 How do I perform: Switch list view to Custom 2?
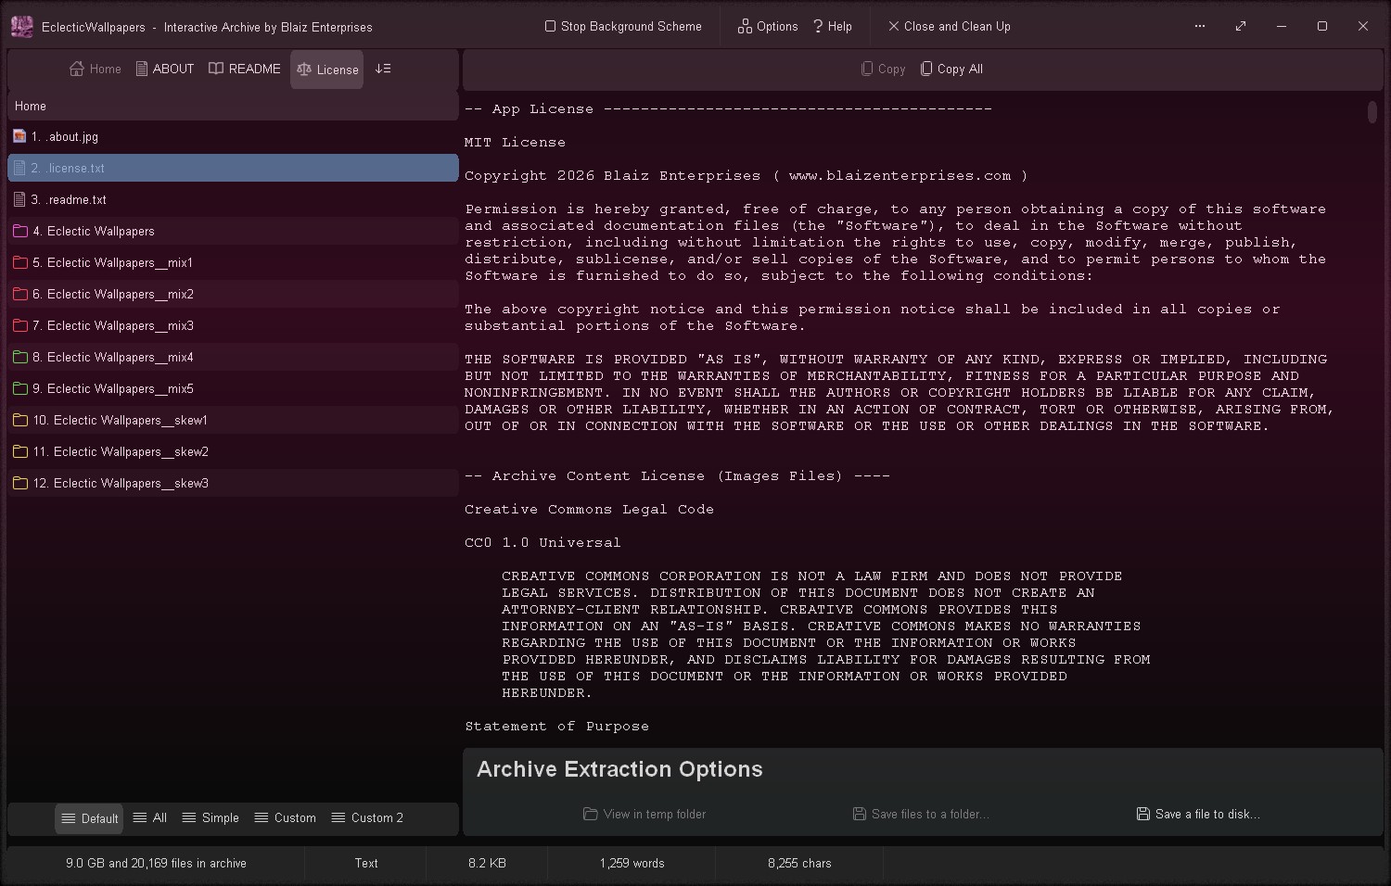(x=367, y=818)
